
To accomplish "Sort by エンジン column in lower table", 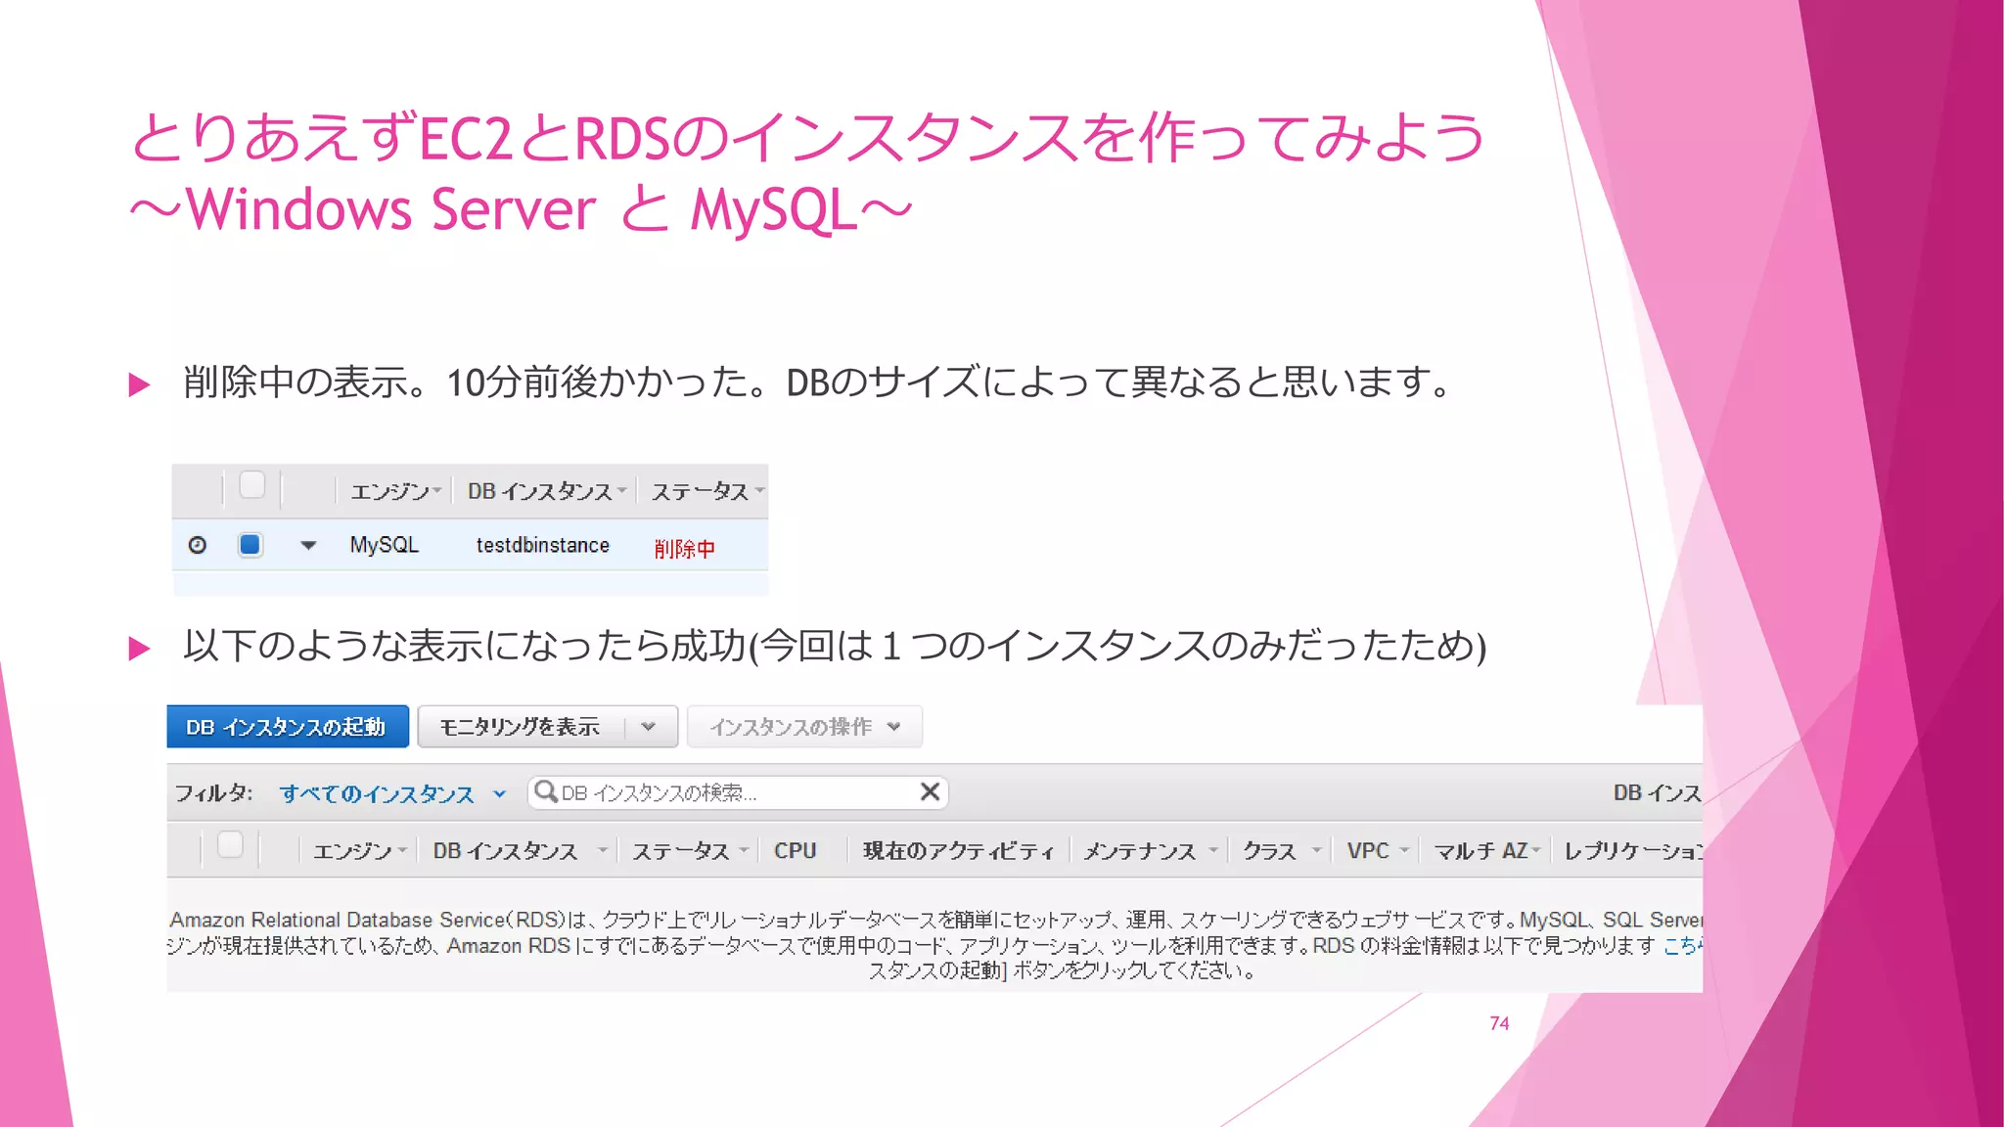I will (359, 851).
